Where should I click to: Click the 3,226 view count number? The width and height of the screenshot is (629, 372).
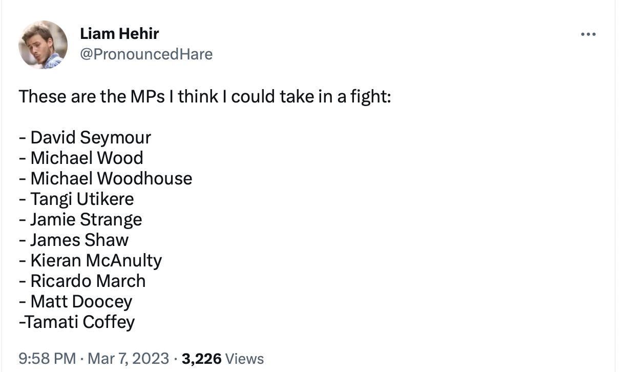(x=201, y=358)
